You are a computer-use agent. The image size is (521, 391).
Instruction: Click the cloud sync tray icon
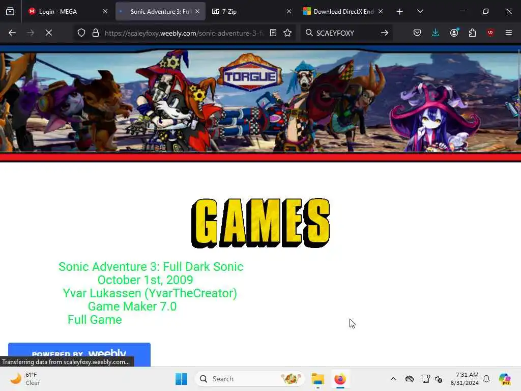(x=410, y=379)
